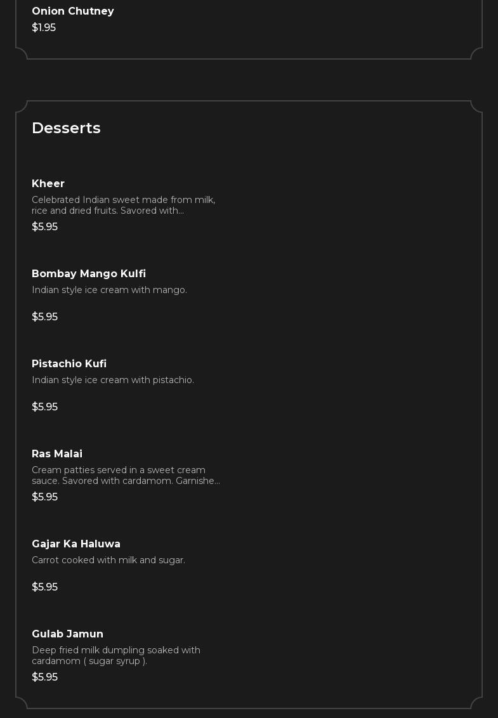
Task: Select the Gulab Jamun dessert
Action: [67, 634]
